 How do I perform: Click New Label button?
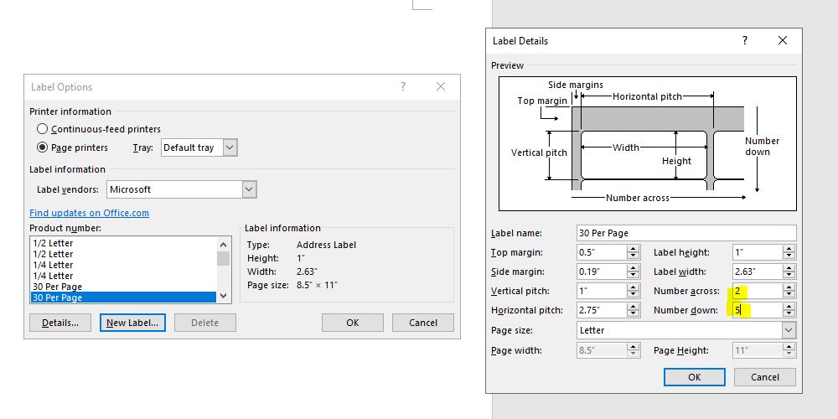132,323
